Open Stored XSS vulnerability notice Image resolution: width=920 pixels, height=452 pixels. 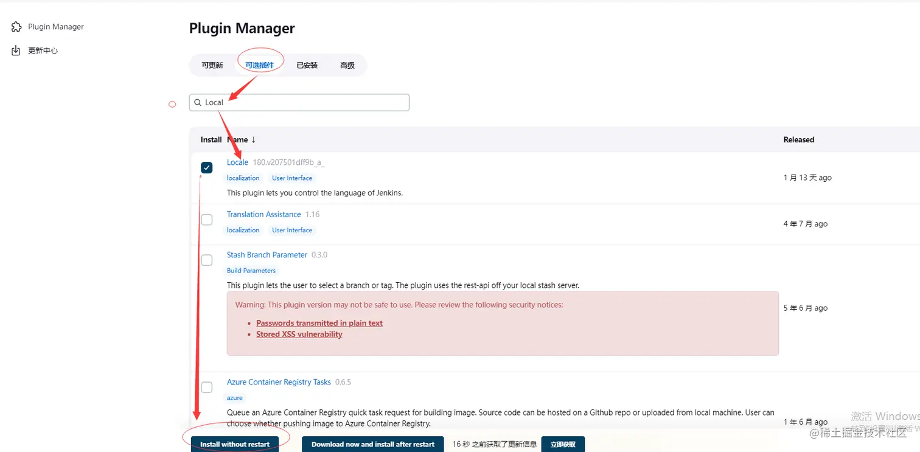pos(299,334)
